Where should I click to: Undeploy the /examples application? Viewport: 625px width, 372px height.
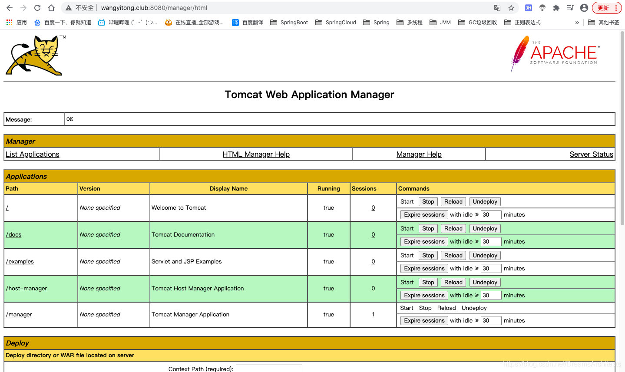[485, 256]
